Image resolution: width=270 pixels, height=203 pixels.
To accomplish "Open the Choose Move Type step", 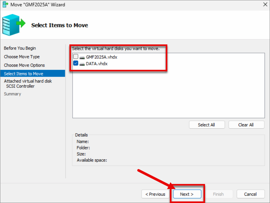I will [x=22, y=57].
